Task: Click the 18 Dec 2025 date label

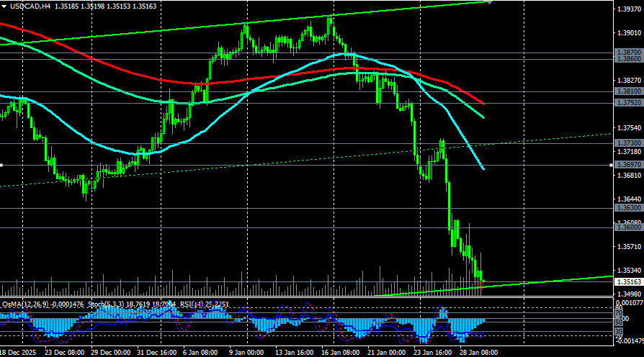Action: click(x=17, y=353)
